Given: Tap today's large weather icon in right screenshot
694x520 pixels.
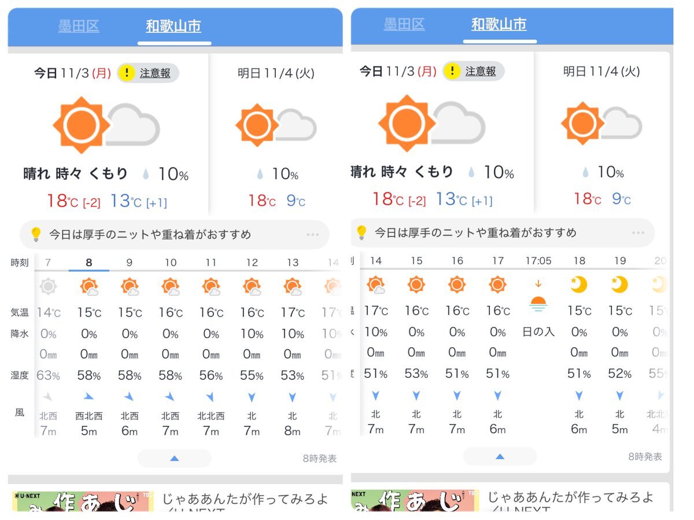Looking at the screenshot, I should [431, 123].
